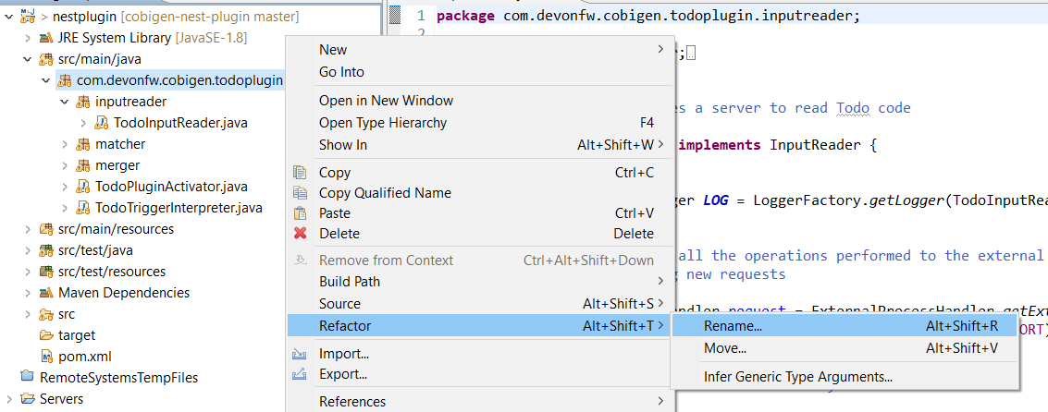Click the TodoInputReader.java file icon
Image resolution: width=1048 pixels, height=412 pixels.
102,123
